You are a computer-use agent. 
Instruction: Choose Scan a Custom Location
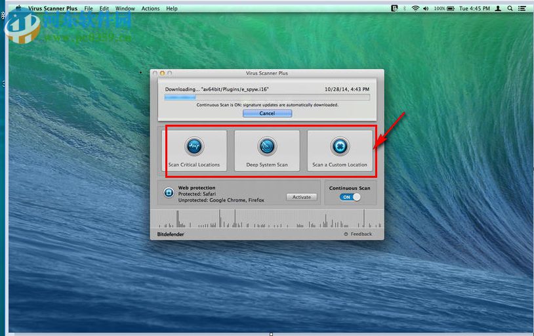(340, 151)
